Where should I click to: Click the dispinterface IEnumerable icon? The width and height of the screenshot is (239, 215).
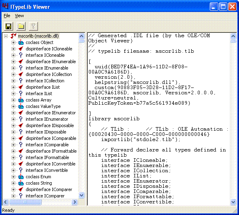[21, 62]
